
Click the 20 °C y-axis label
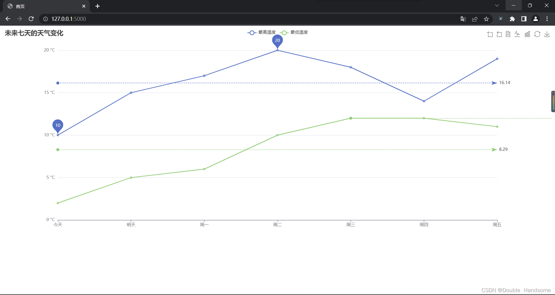click(x=49, y=50)
